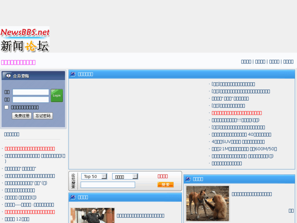Focus the upper username field in the login panel
Image resolution: width=297 pixels, height=223 pixels.
pyautogui.click(x=31, y=92)
